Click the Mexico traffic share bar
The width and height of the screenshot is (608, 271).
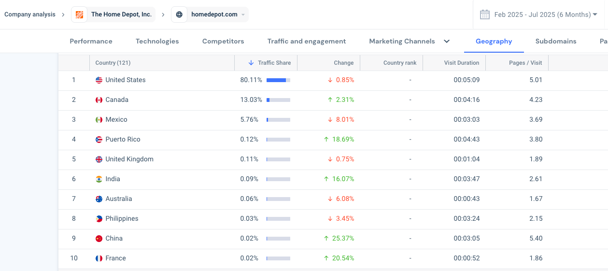point(278,120)
